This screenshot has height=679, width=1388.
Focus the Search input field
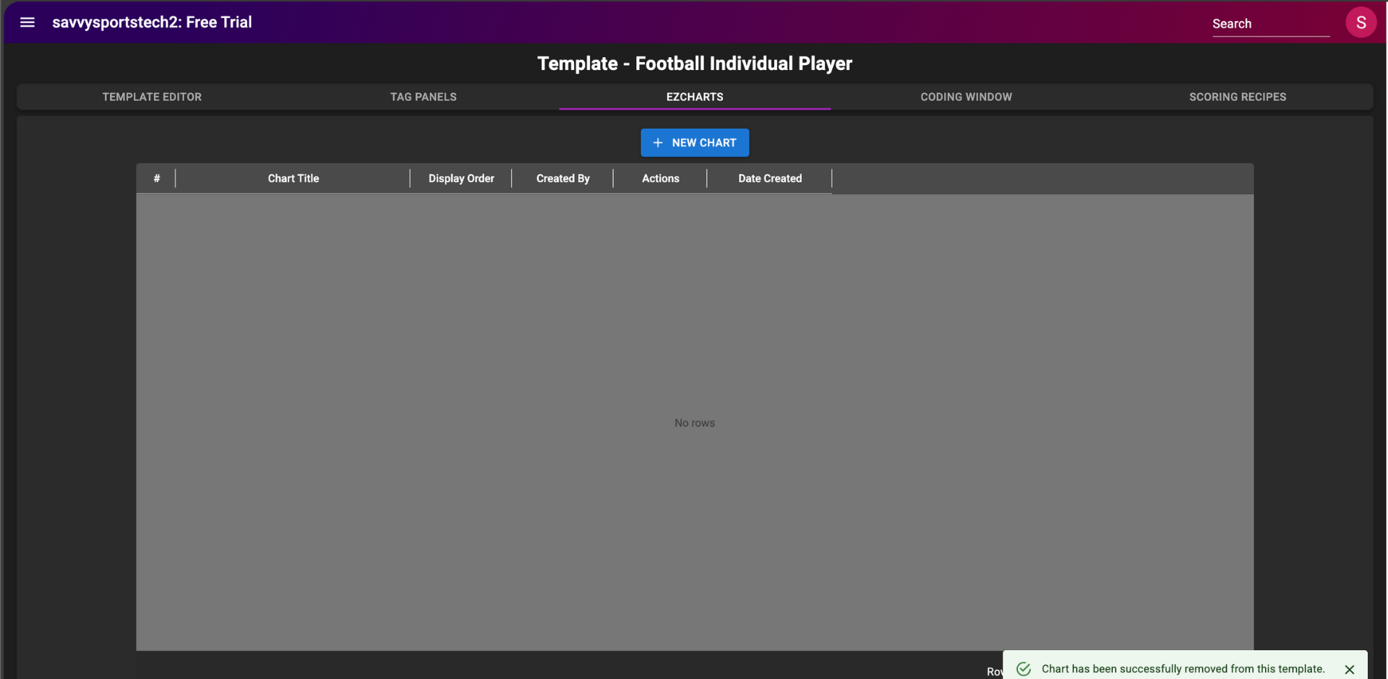[x=1269, y=24]
